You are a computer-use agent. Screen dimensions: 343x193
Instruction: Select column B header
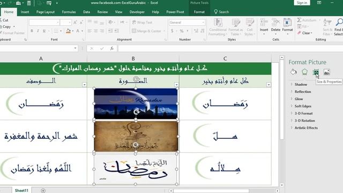[x=133, y=58]
